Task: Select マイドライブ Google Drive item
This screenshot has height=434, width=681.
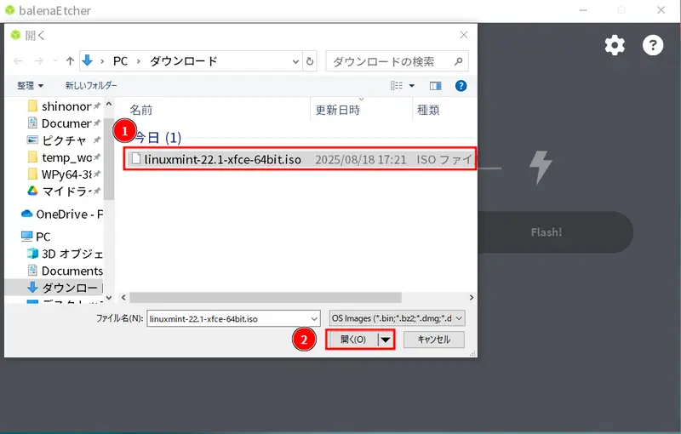Action: [x=64, y=191]
